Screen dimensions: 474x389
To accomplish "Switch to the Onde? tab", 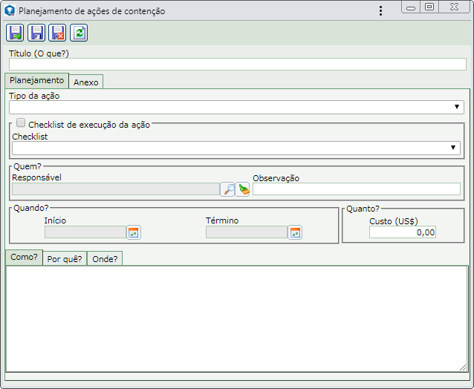I will tap(105, 259).
